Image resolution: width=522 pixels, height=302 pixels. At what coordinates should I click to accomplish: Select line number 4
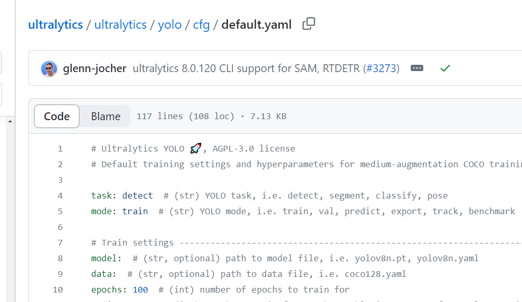(x=60, y=195)
